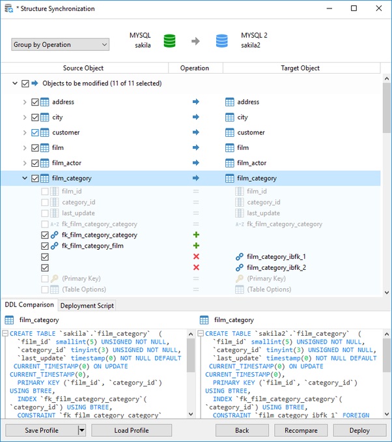Click the table icon in left DDL pane header
392x442 pixels.
(9, 320)
